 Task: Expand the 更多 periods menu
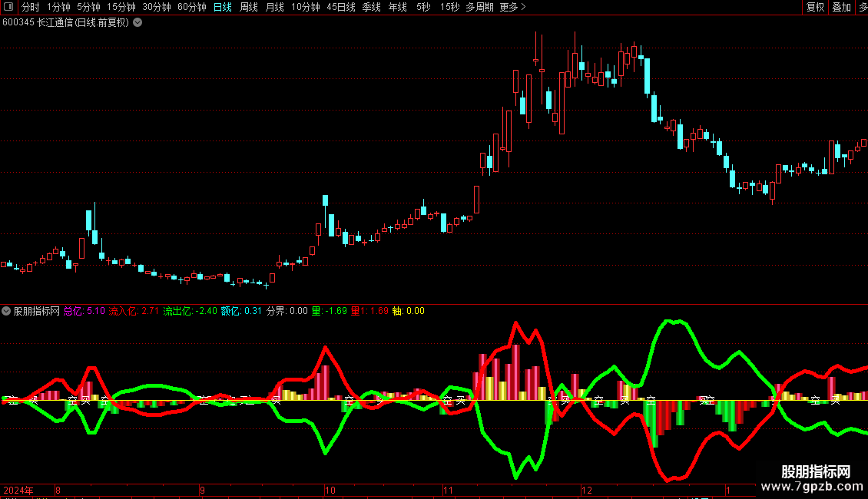point(512,7)
